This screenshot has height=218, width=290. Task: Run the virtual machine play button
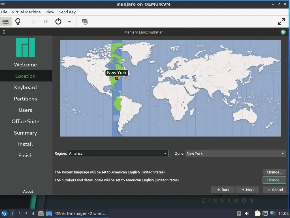tap(34, 22)
